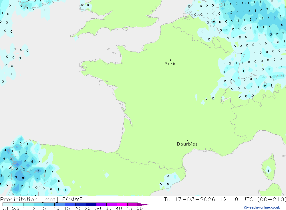This screenshot has height=210, width=286.
Task: Click the 30–35 mm violet legend swatch
Action: tap(102, 204)
